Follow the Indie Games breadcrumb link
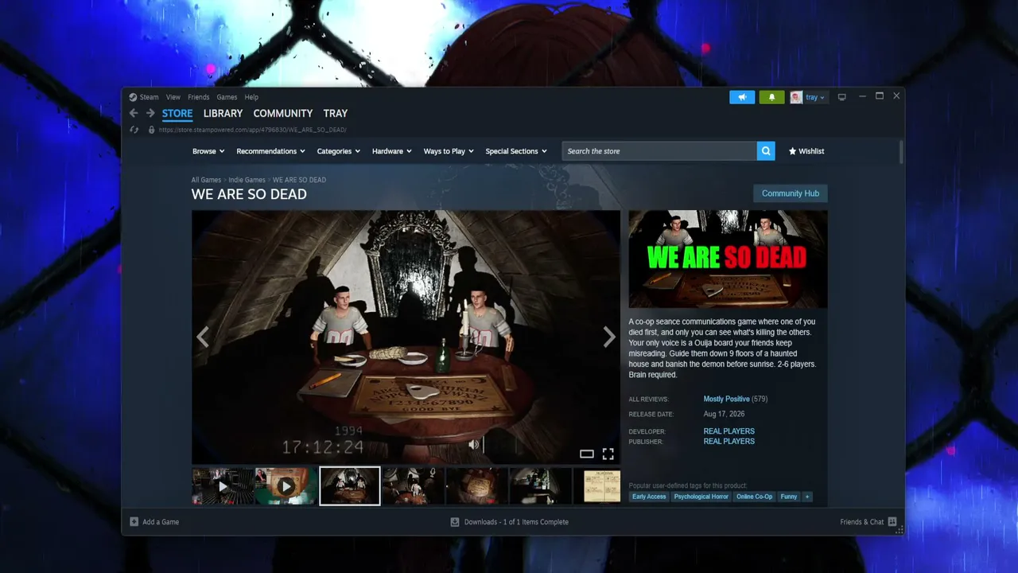The width and height of the screenshot is (1018, 573). pyautogui.click(x=247, y=180)
